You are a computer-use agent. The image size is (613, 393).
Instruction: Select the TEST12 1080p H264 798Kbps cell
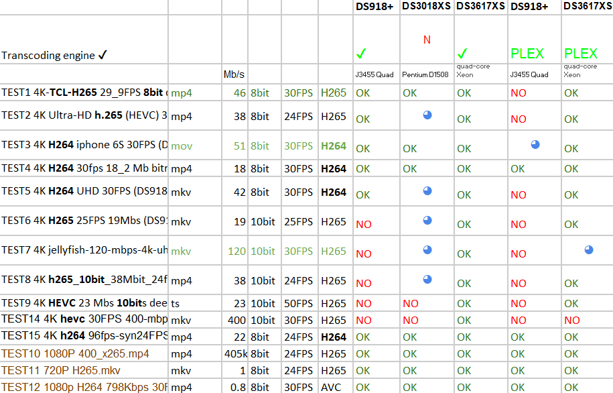point(84,386)
